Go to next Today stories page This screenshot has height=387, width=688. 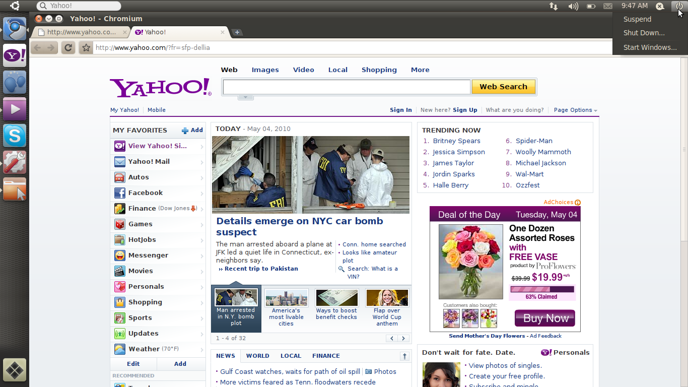tap(403, 338)
